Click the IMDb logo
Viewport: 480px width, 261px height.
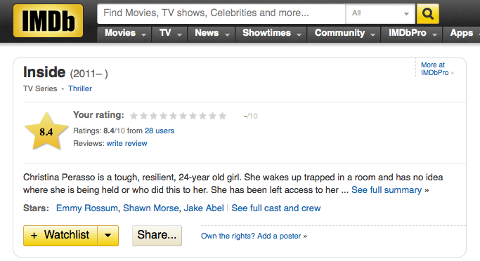[x=48, y=21]
